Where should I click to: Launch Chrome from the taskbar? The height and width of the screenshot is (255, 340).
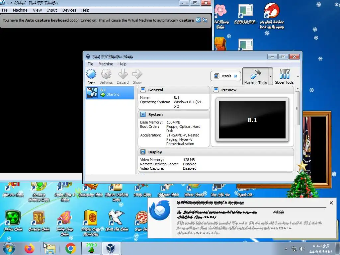(70, 248)
